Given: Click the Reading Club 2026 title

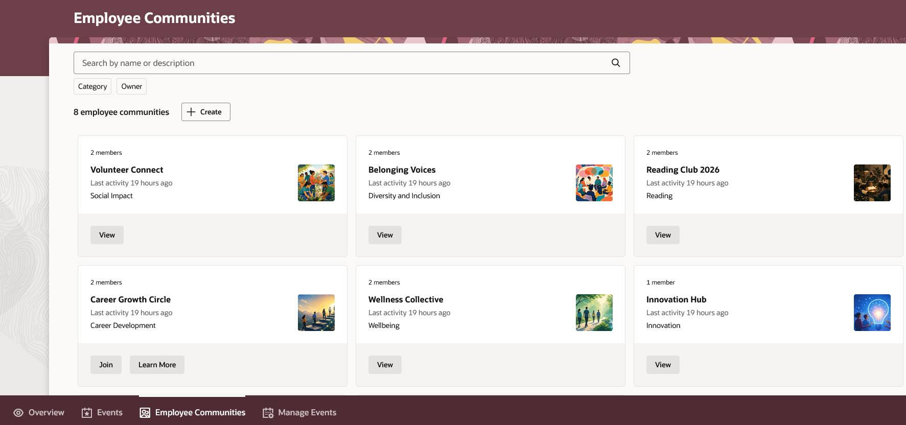Looking at the screenshot, I should tap(683, 170).
